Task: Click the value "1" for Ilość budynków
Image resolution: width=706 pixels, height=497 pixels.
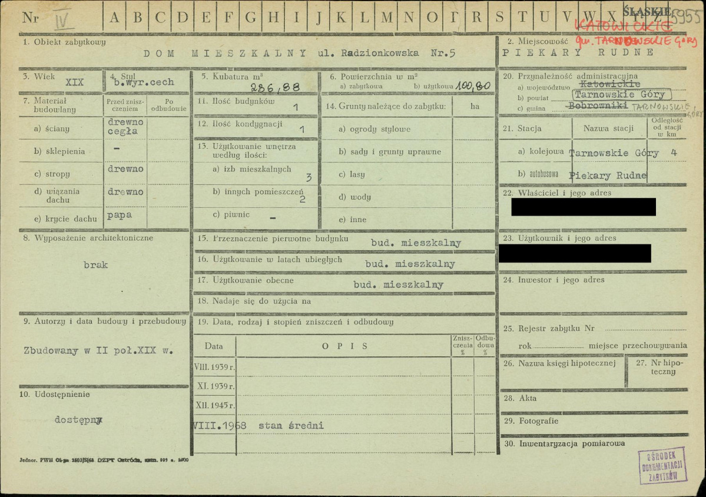Action: 296,107
